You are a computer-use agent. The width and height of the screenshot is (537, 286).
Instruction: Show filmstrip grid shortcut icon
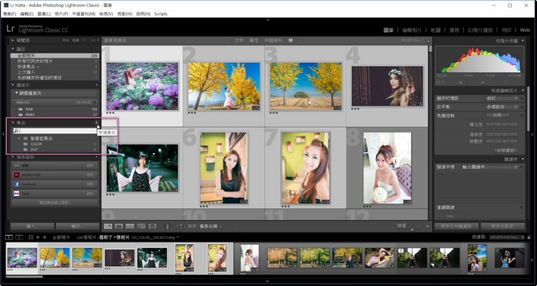31,237
